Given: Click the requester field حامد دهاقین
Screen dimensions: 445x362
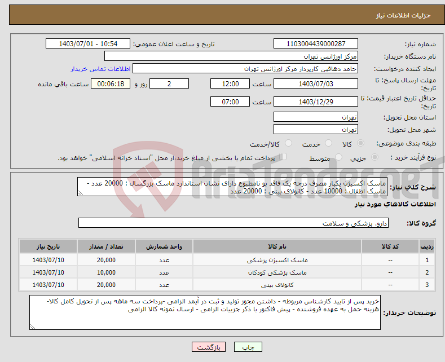Looking at the screenshot, I should click(x=245, y=69).
